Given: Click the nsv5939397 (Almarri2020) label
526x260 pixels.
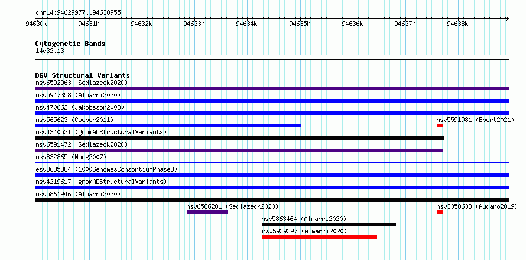Looking at the screenshot, I should click(304, 231).
